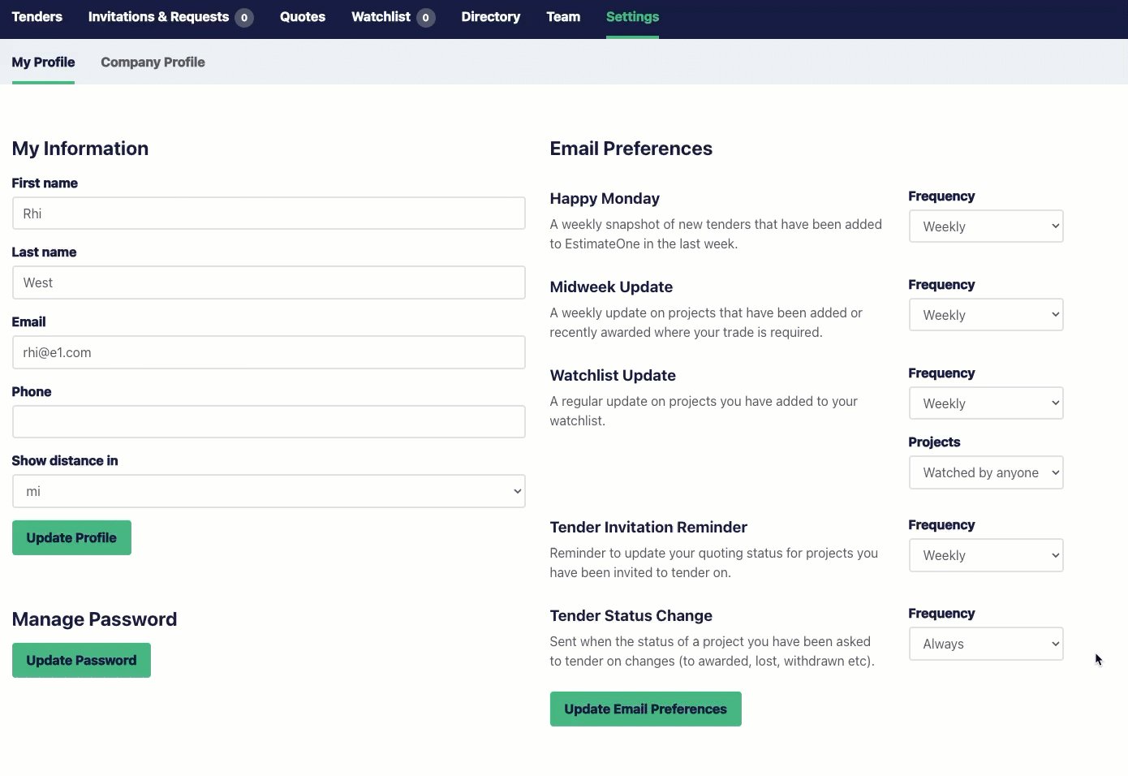This screenshot has height=776, width=1128.
Task: Click the My Information heading
Action: [x=80, y=149]
